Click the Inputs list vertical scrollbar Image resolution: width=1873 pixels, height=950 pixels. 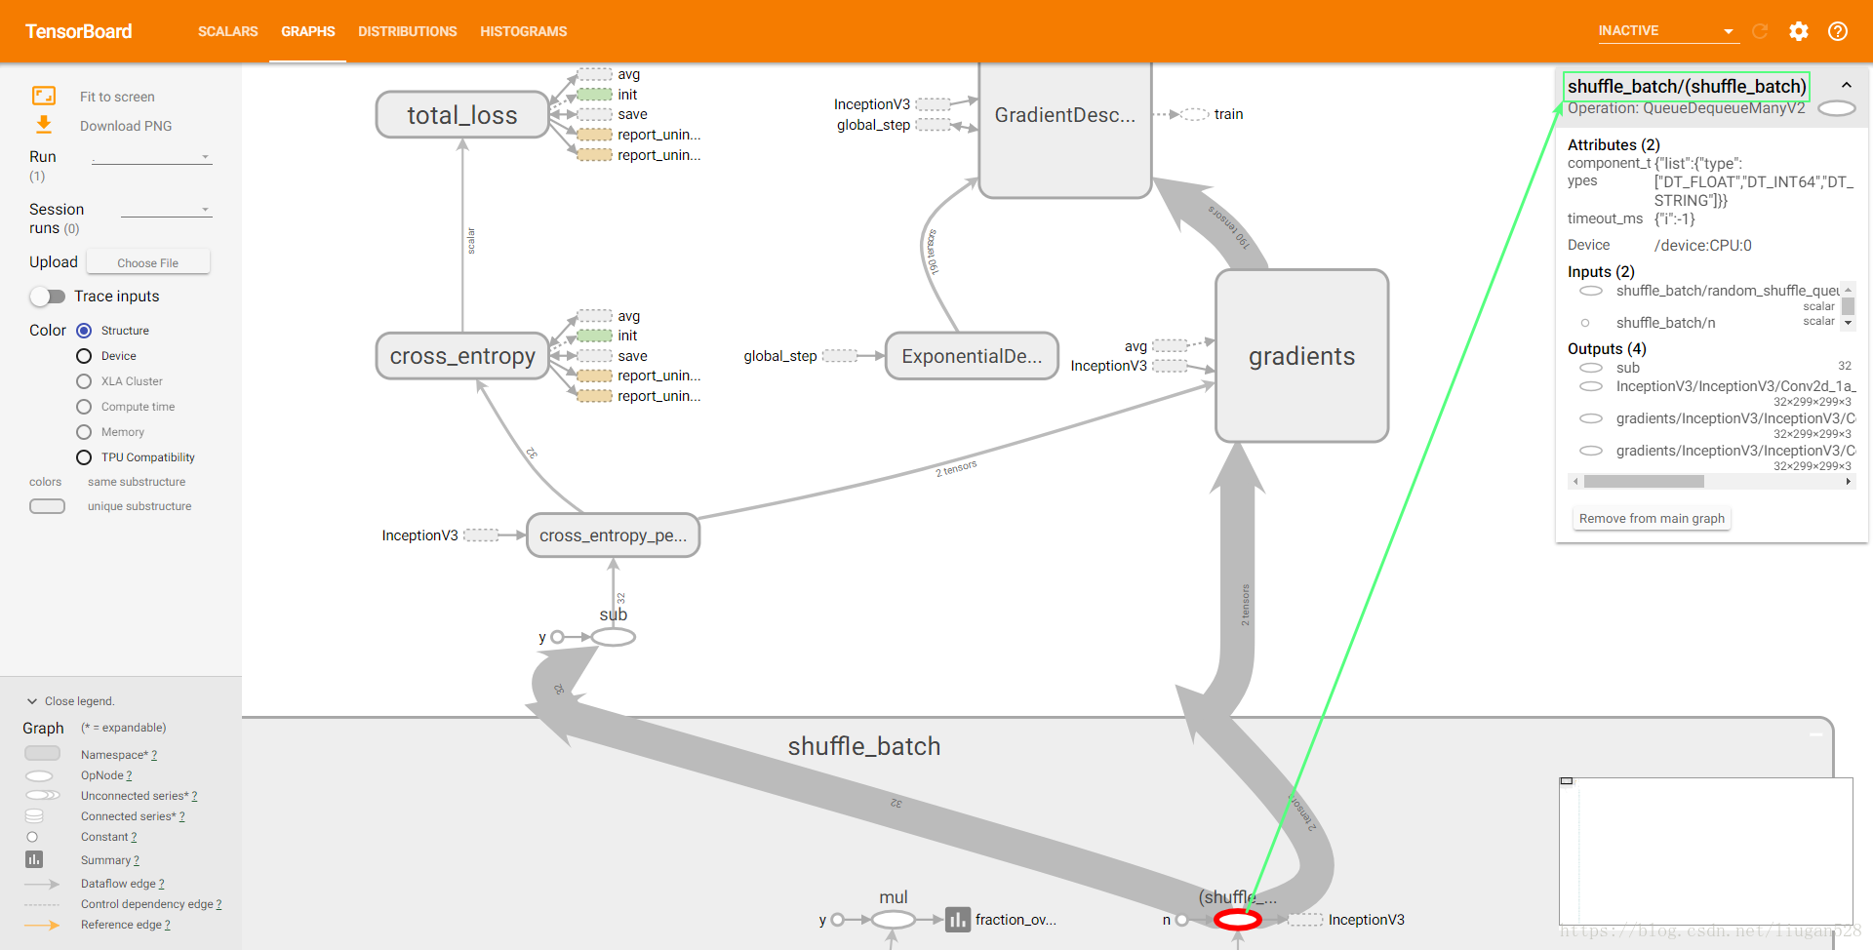point(1848,306)
